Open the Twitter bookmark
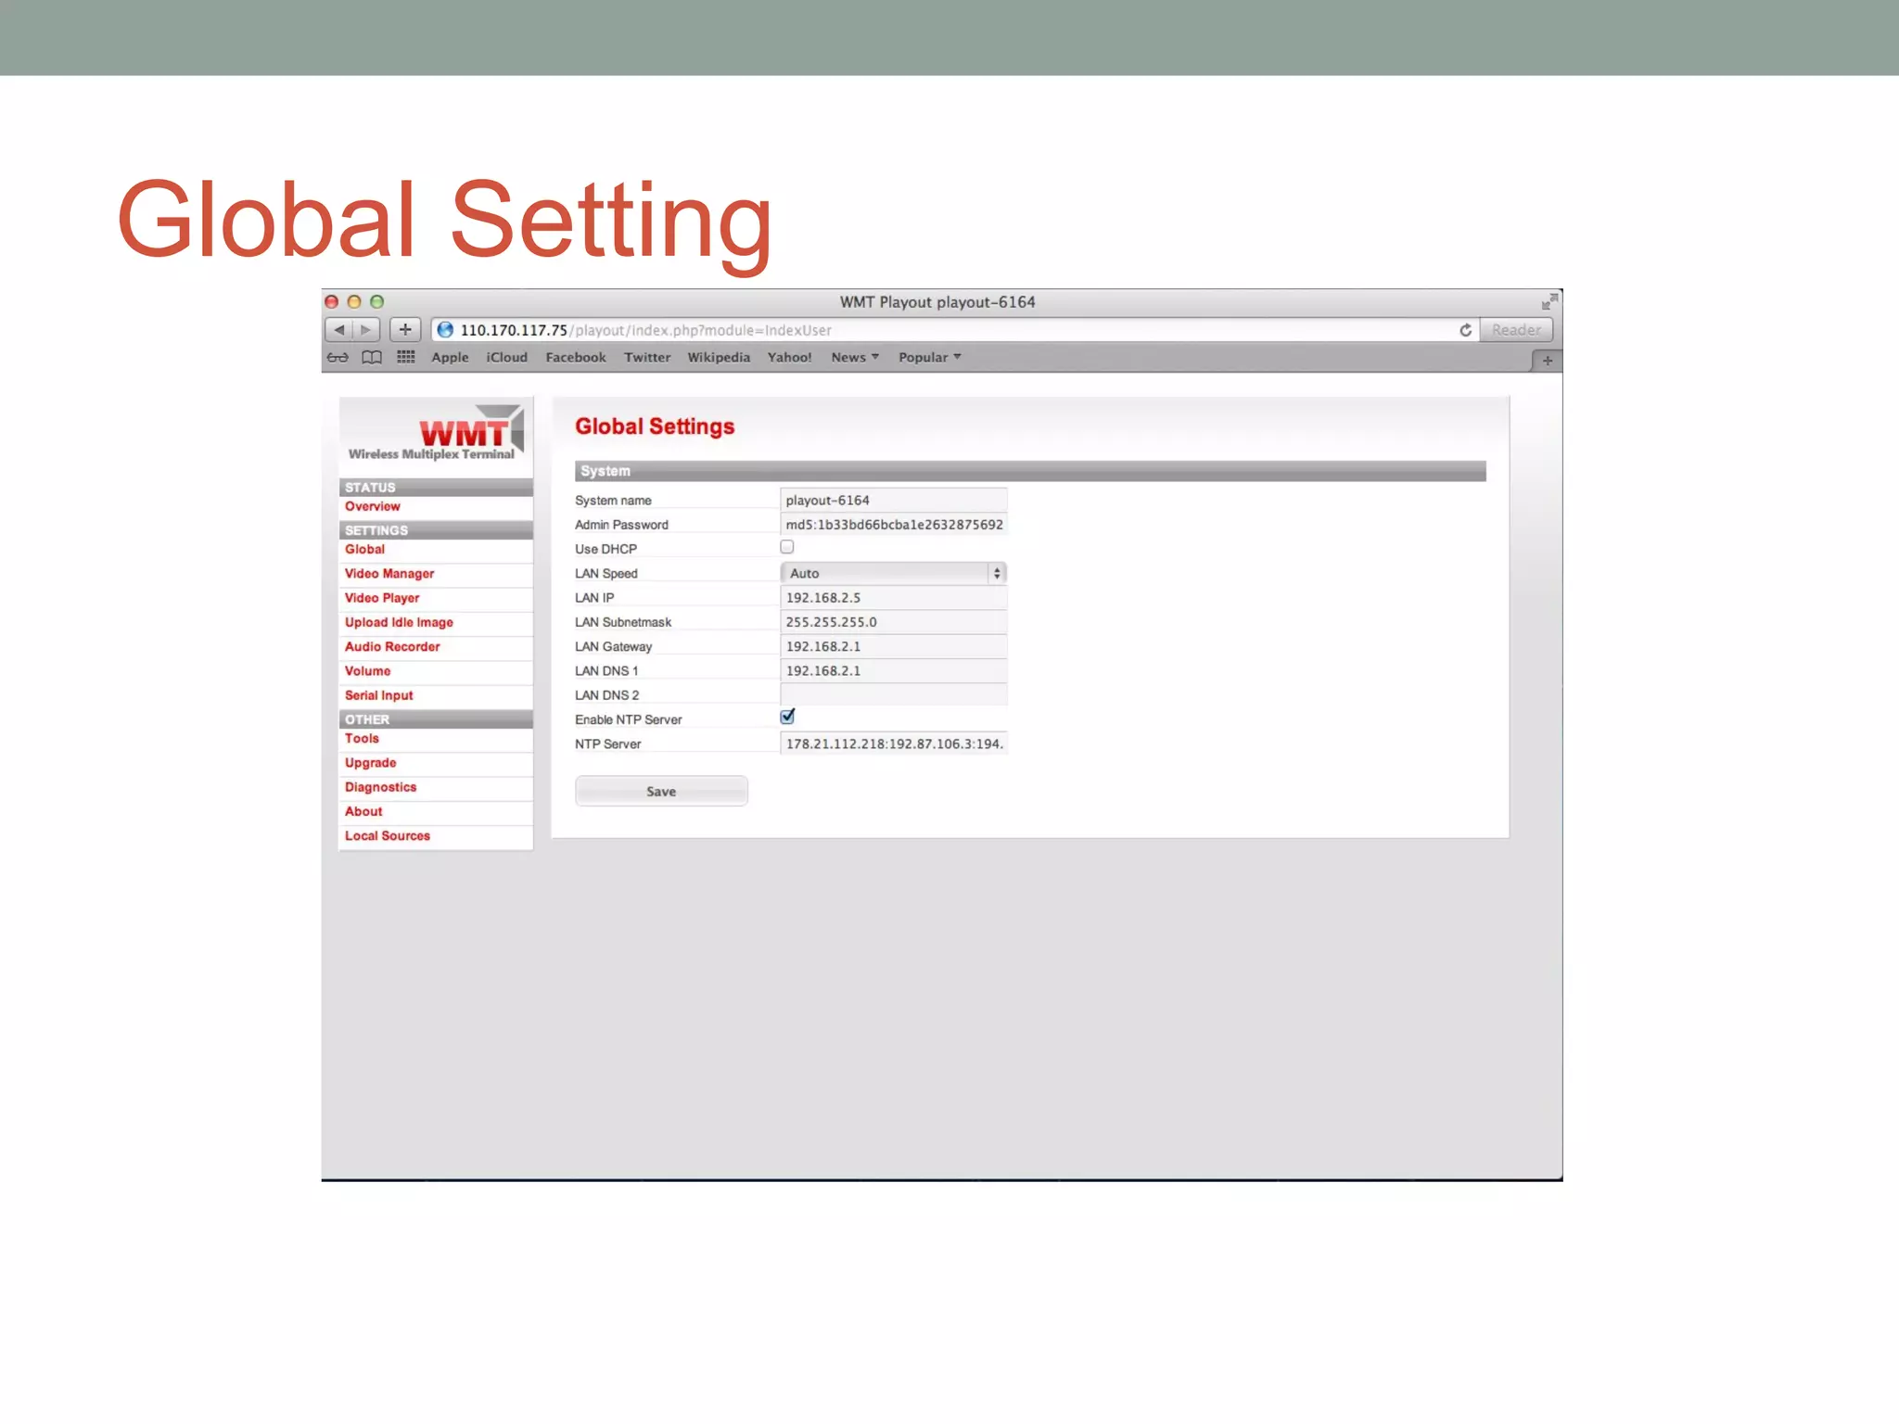The height and width of the screenshot is (1424, 1899). (x=647, y=358)
